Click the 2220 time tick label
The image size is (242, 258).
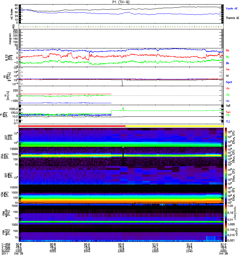point(53,251)
